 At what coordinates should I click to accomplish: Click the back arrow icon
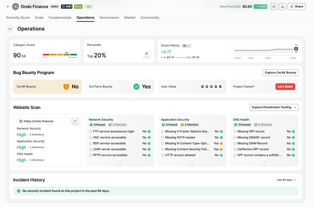[x=8, y=6]
